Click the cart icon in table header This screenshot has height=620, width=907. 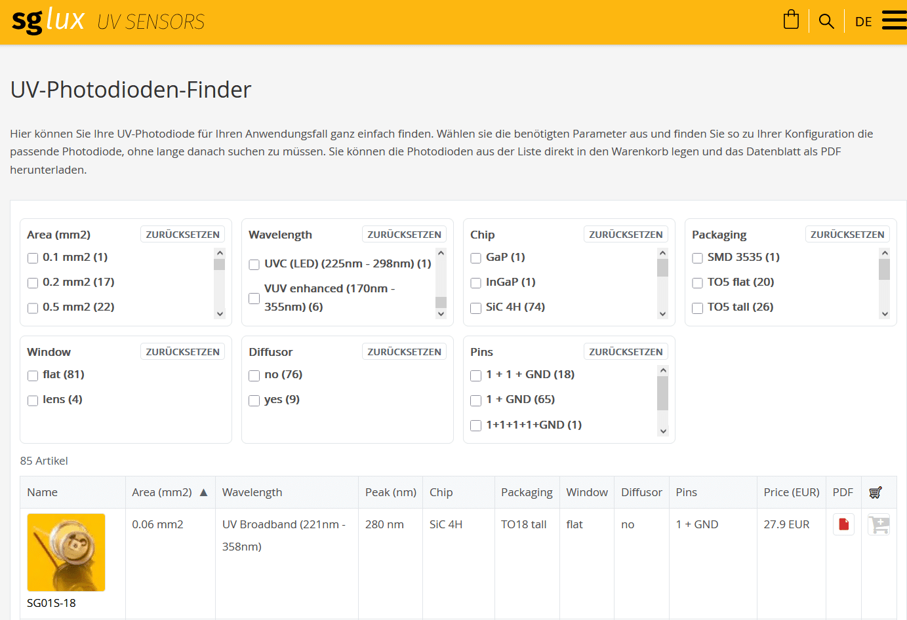(876, 492)
